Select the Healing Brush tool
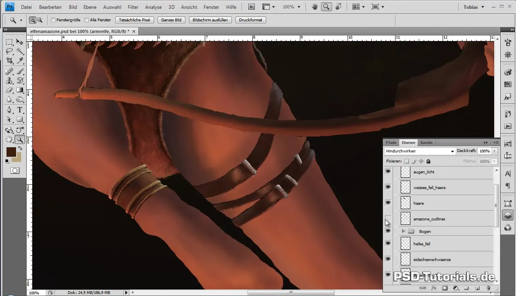Viewport: 516px width, 296px height. pos(9,72)
